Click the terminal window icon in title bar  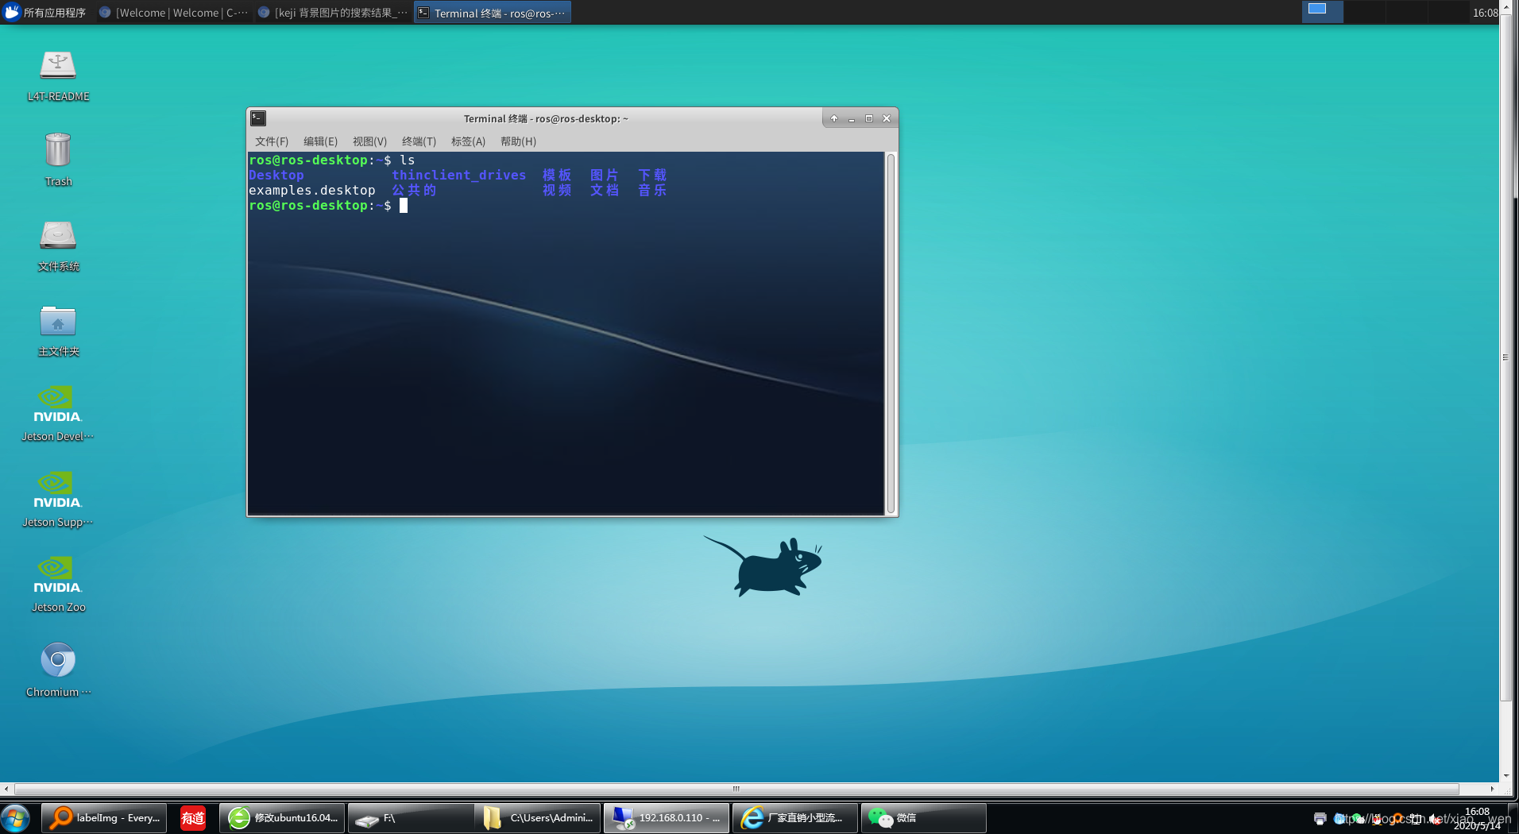(x=258, y=118)
